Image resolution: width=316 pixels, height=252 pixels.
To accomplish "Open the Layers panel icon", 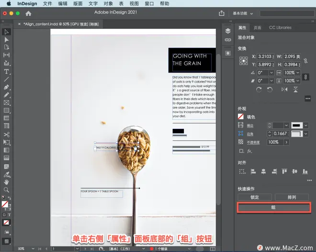I will click(228, 31).
